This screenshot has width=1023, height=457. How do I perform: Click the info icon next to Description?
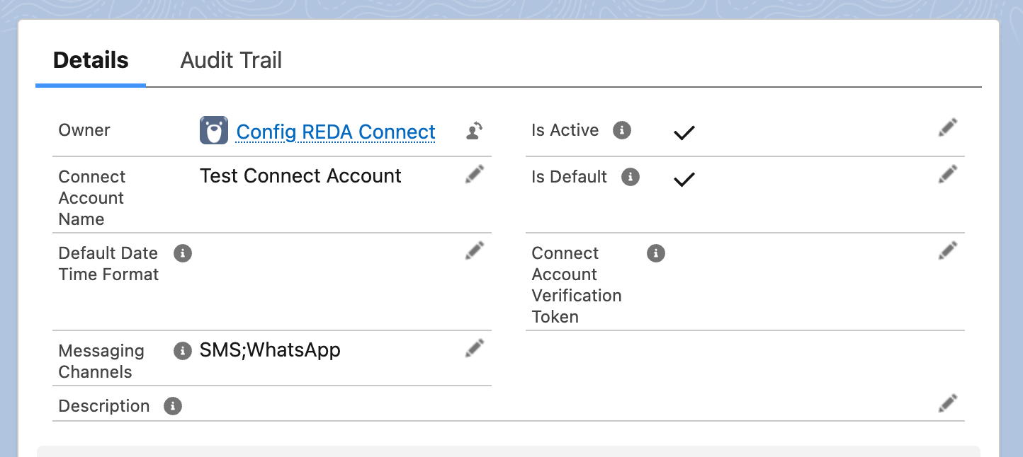[x=173, y=406]
